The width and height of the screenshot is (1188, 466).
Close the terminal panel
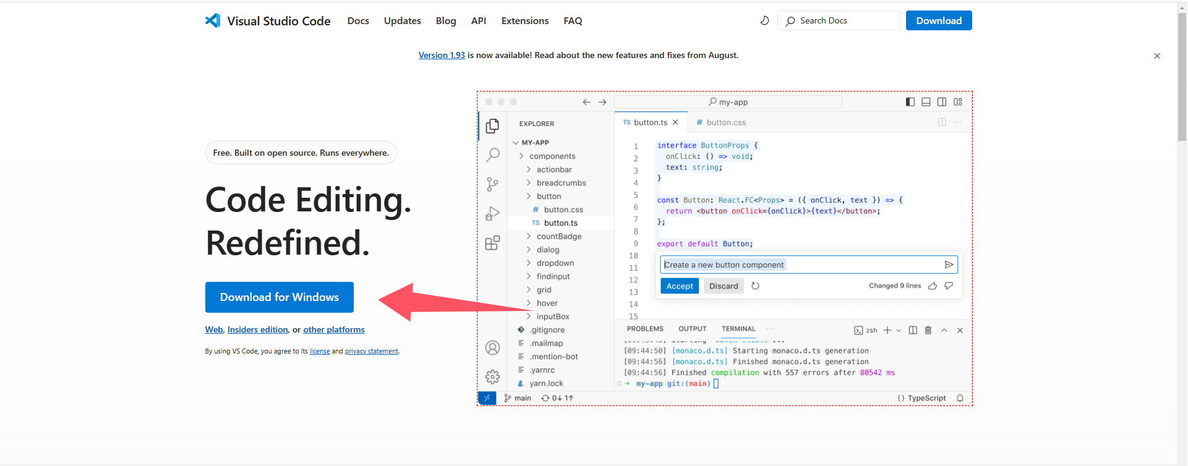[960, 330]
